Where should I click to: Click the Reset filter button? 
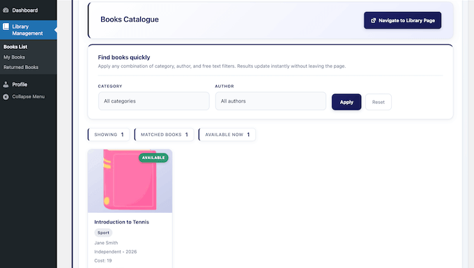click(x=379, y=102)
